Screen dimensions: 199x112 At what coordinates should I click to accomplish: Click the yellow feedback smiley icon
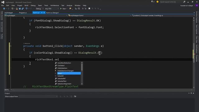[157, 2]
